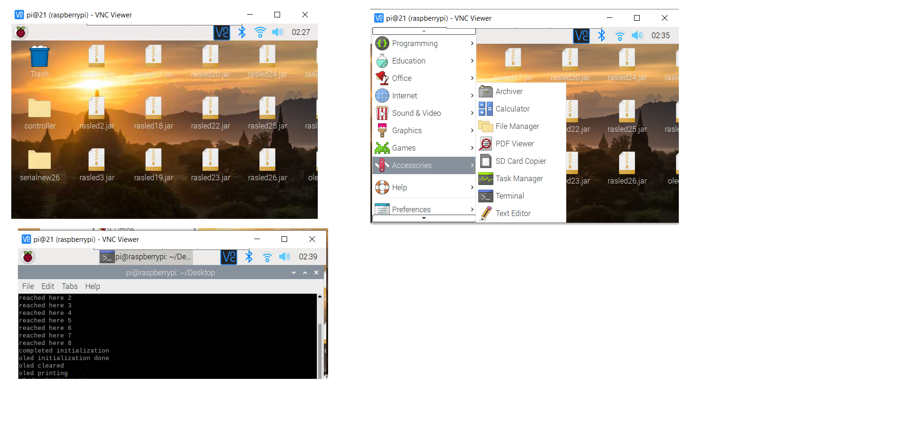
Task: Open Calculator from the Accessories submenu
Action: coord(512,109)
